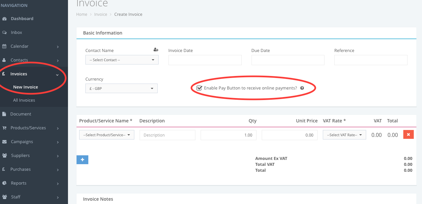Click the Create Invoice breadcrumb text
Viewport: 422px width, 204px height.
pos(128,14)
